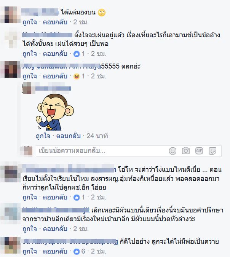Click the haha reaction icon on 55555 comment
The image size is (230, 257).
tap(77, 77)
